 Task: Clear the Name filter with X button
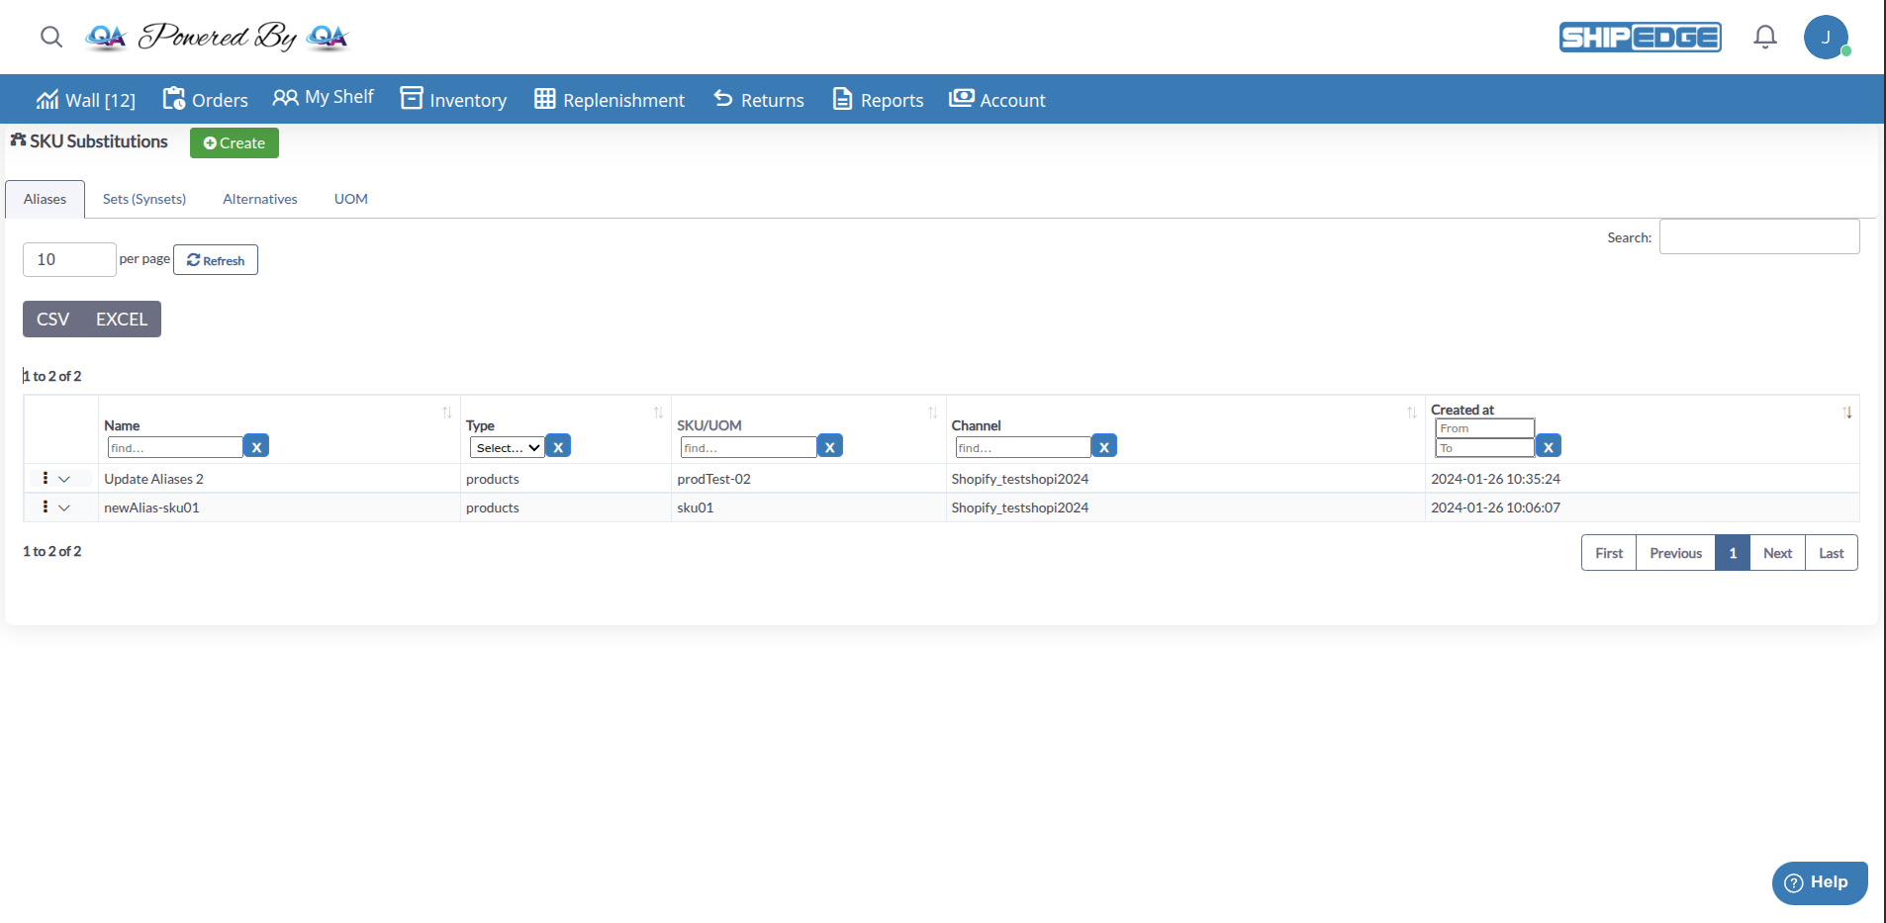(x=256, y=447)
